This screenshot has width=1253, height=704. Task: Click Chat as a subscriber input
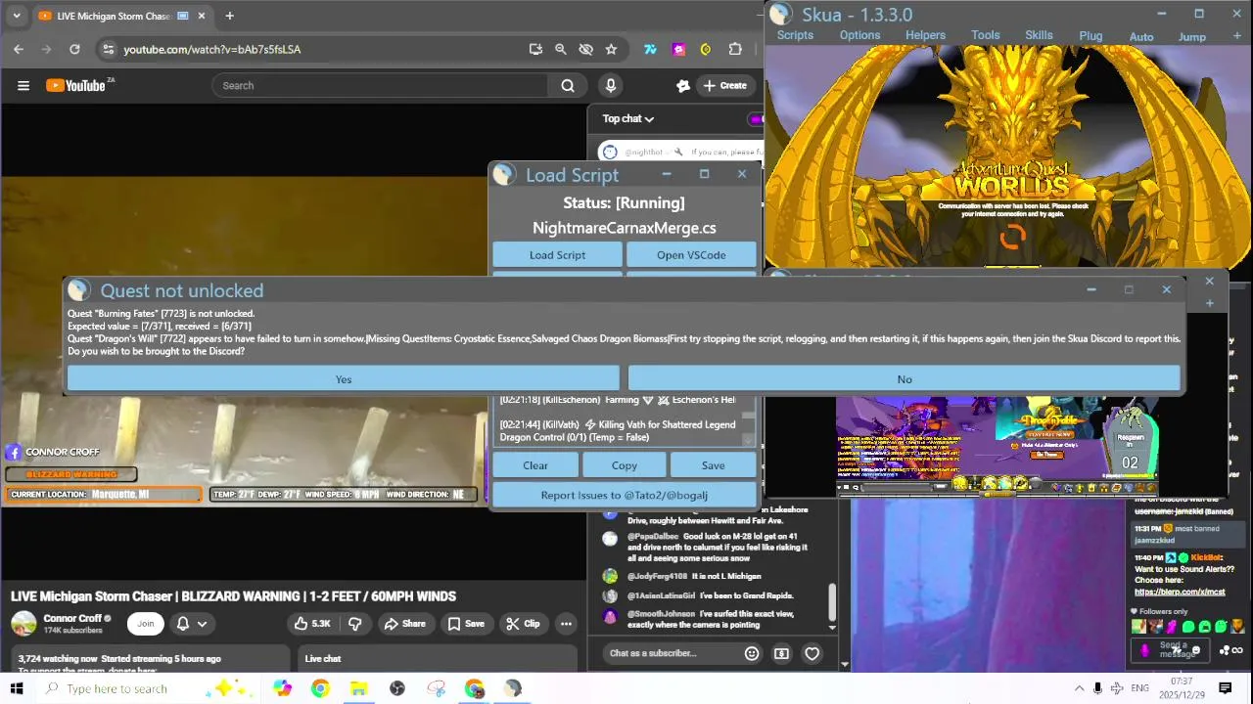point(671,653)
